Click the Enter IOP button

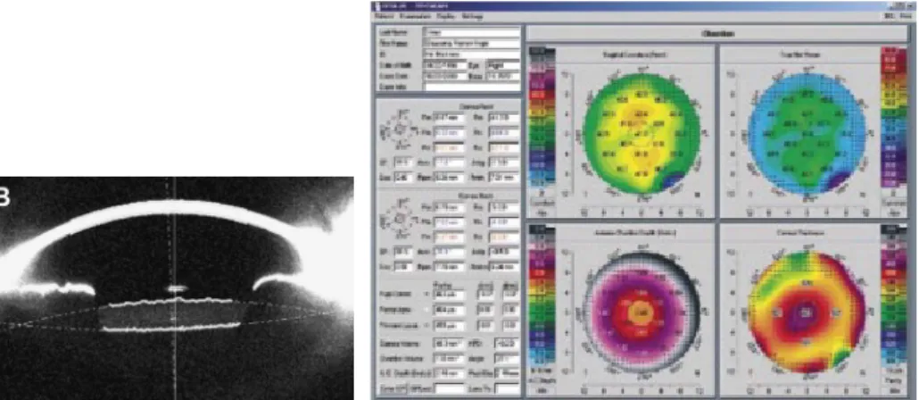[x=392, y=388]
